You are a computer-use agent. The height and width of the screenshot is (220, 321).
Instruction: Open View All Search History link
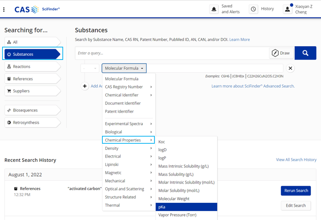[296, 160]
